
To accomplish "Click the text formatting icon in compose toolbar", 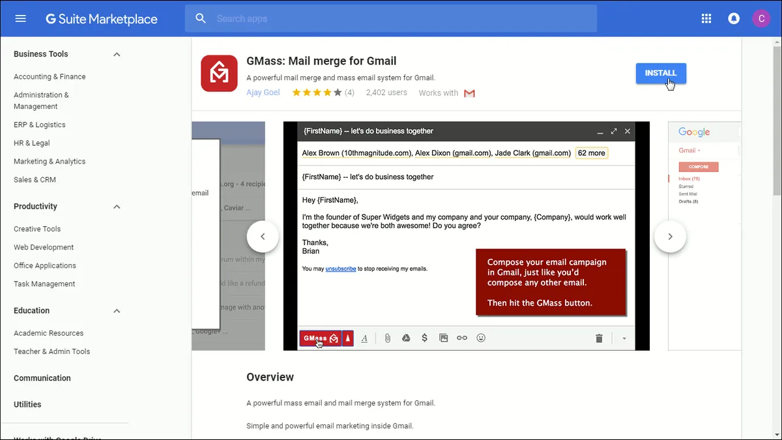I will coord(364,338).
